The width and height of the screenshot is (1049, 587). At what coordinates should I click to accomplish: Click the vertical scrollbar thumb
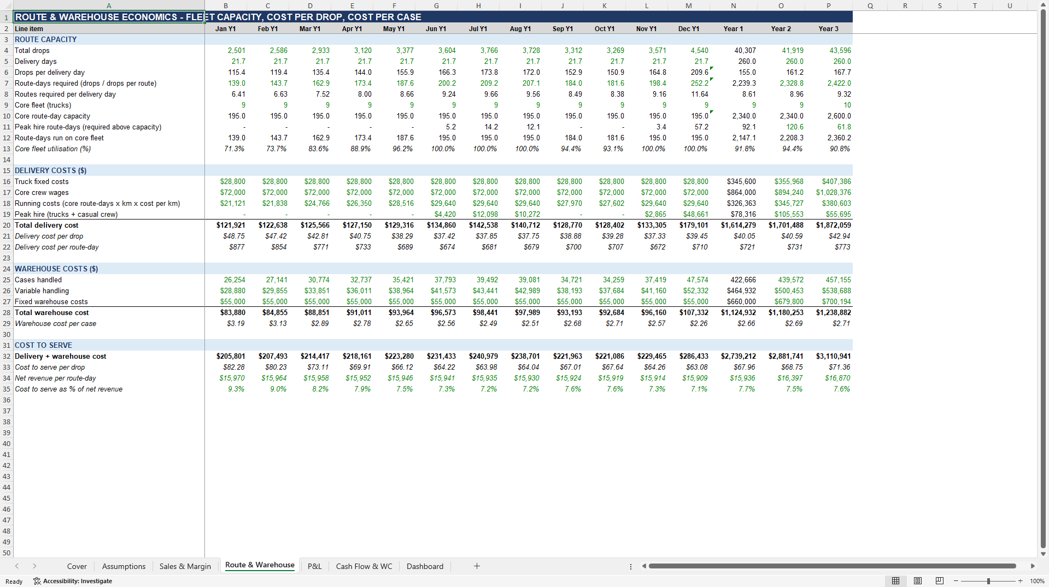1043,278
